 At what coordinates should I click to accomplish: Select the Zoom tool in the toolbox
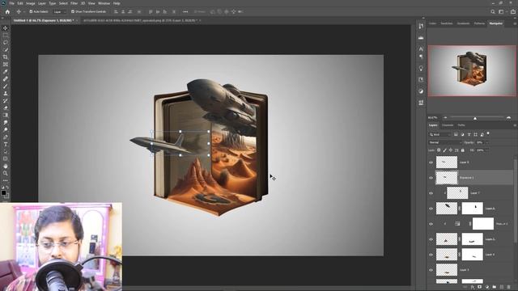click(6, 173)
